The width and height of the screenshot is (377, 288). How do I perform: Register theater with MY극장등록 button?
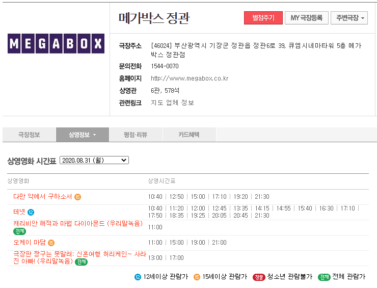coord(307,18)
